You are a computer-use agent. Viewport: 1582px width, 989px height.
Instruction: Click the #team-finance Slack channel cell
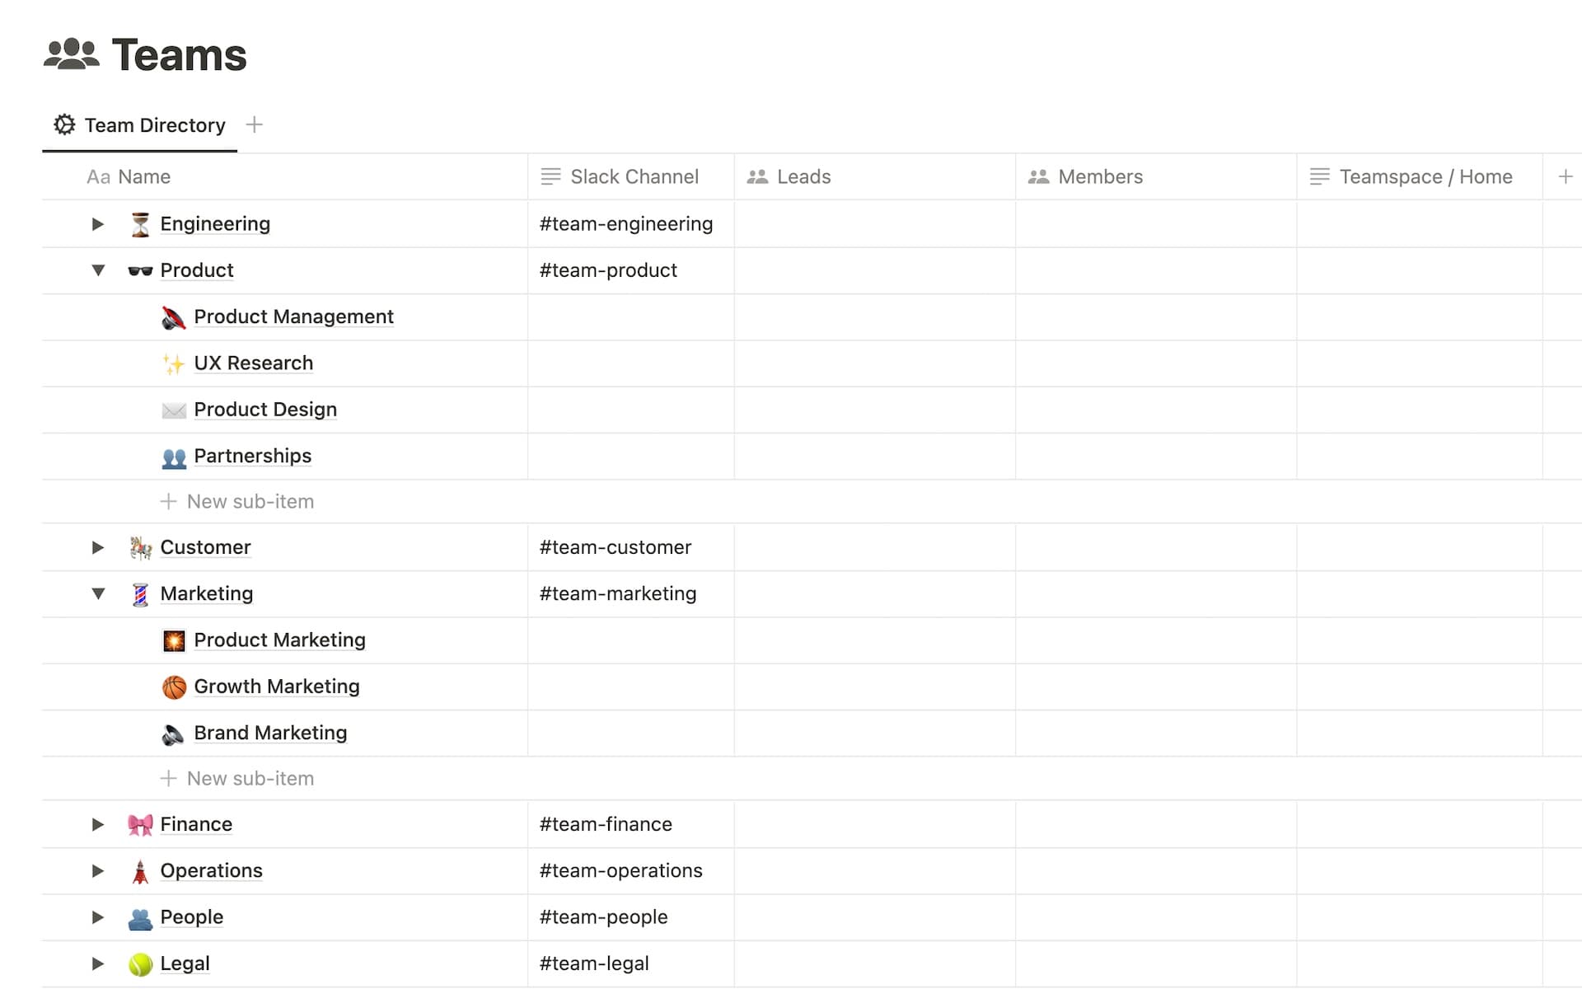[630, 824]
